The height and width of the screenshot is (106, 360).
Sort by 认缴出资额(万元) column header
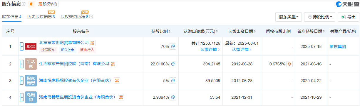pos(201,31)
